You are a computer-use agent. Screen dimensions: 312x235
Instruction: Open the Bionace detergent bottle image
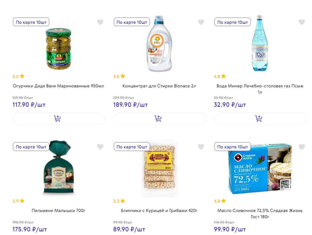(159, 44)
